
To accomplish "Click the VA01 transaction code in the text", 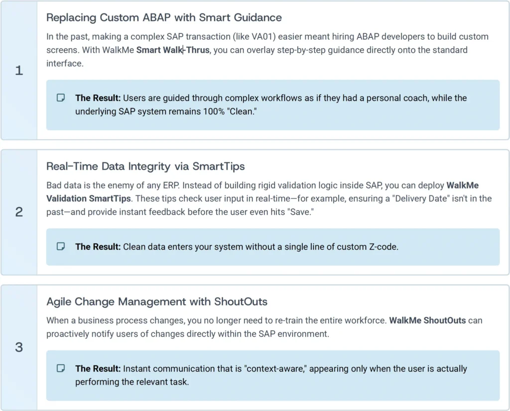I will 262,37.
